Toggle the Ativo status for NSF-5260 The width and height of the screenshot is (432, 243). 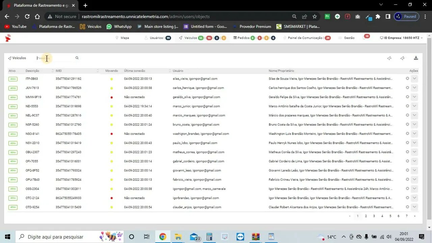tap(13, 125)
